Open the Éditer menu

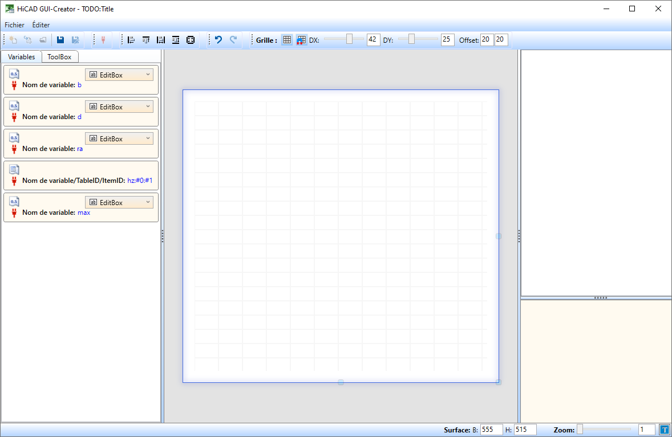pos(41,25)
